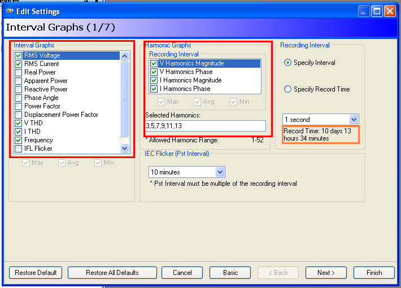Image resolution: width=401 pixels, height=288 pixels.
Task: Toggle the V THD checkbox
Action: tap(19, 123)
